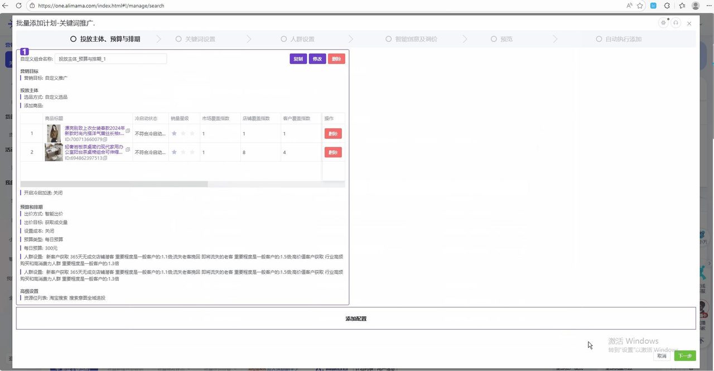
Task: Click 市场覆盖指数 column header
Action: [x=216, y=118]
